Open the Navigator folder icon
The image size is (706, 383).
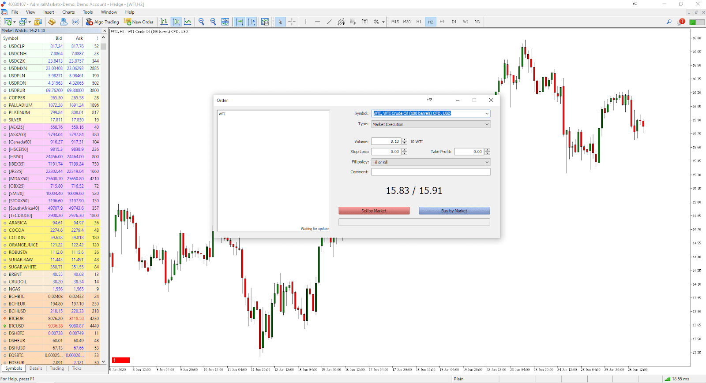[x=52, y=22]
